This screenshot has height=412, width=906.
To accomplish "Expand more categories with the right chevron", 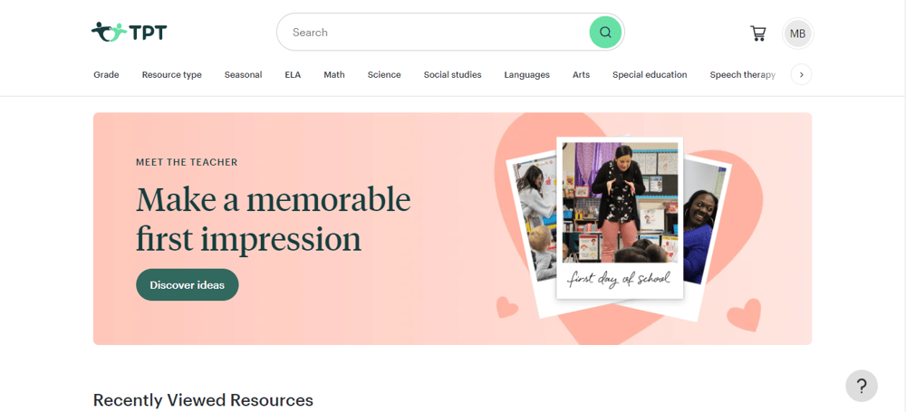I will tap(802, 74).
